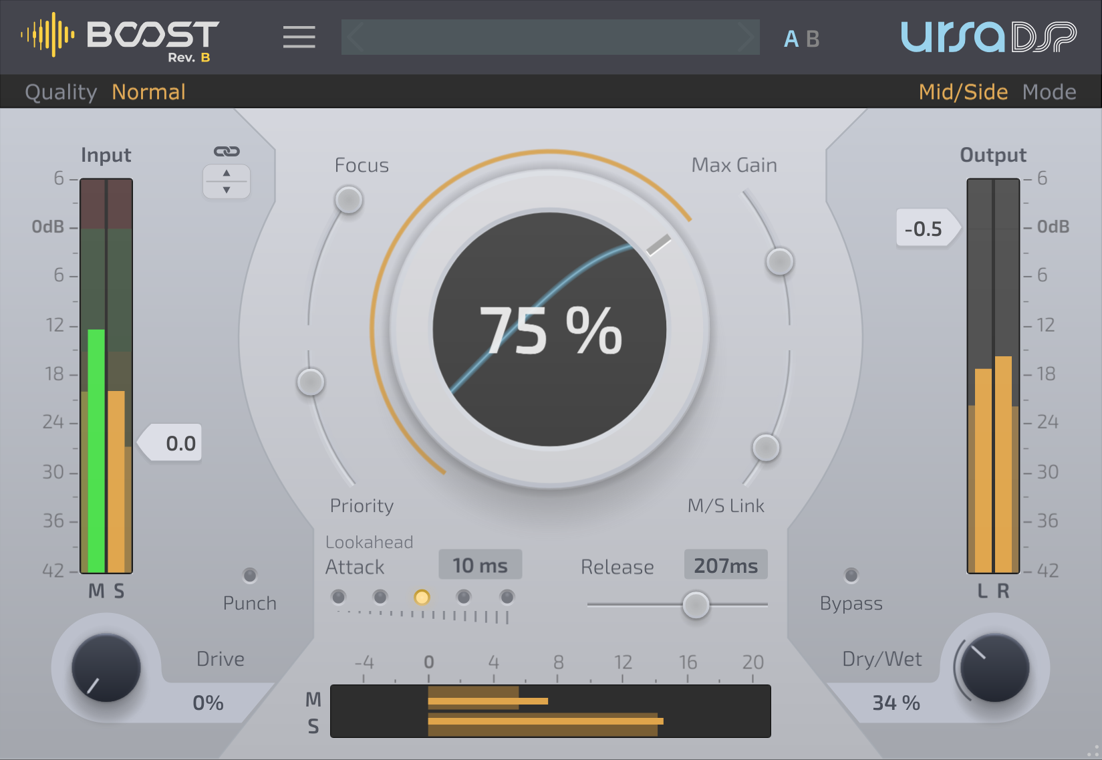Screen dimensions: 1102x760
Task: Click the Lookahead label
Action: pyautogui.click(x=369, y=542)
